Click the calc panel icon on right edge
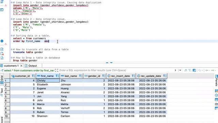Screen dimensions: 218x123 point(216,104)
